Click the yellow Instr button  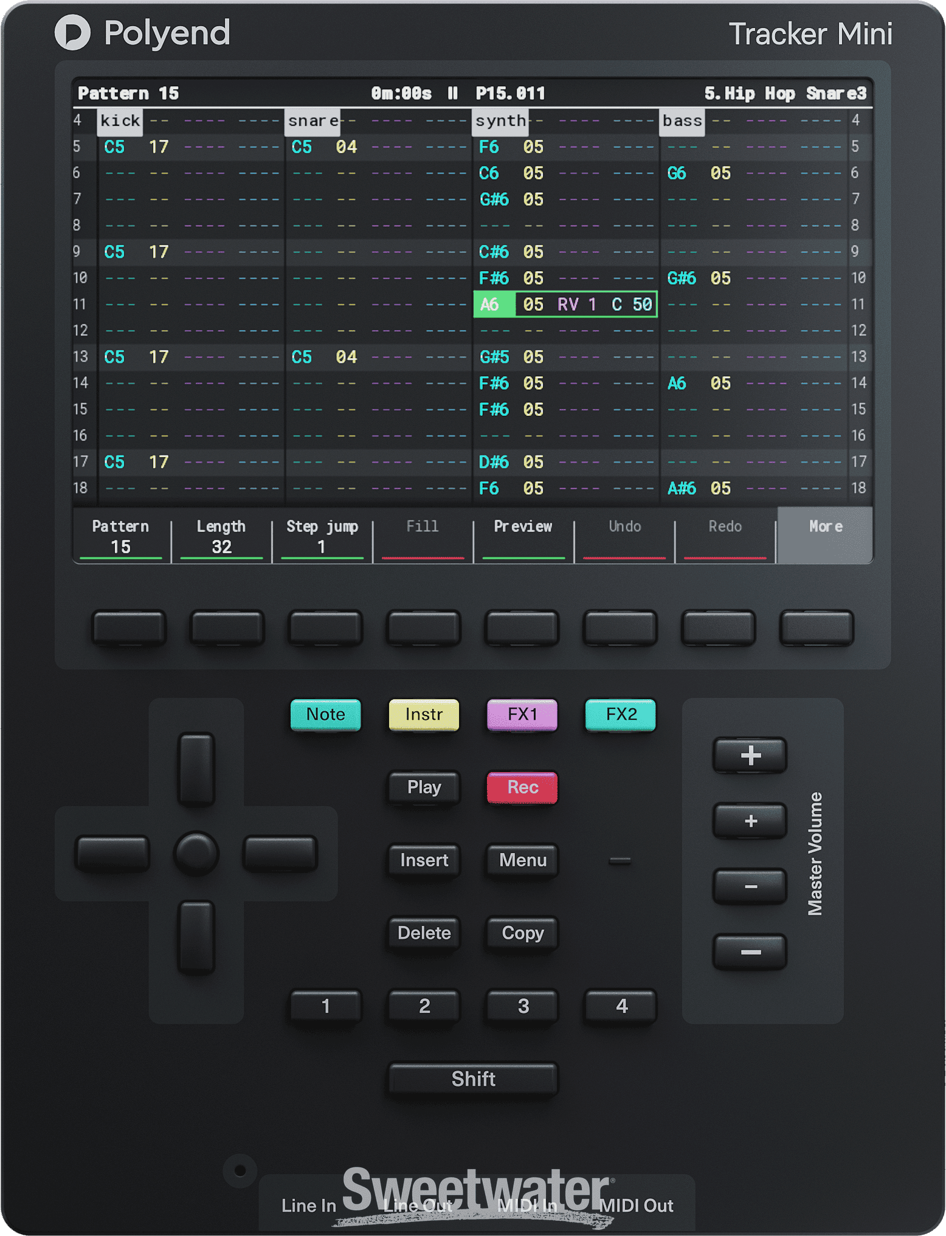pos(424,714)
